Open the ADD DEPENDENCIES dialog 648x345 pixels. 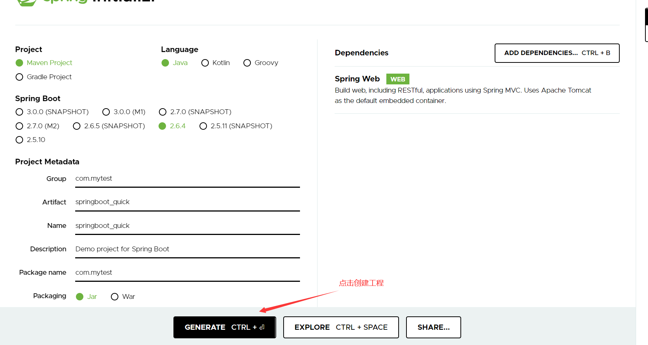557,53
